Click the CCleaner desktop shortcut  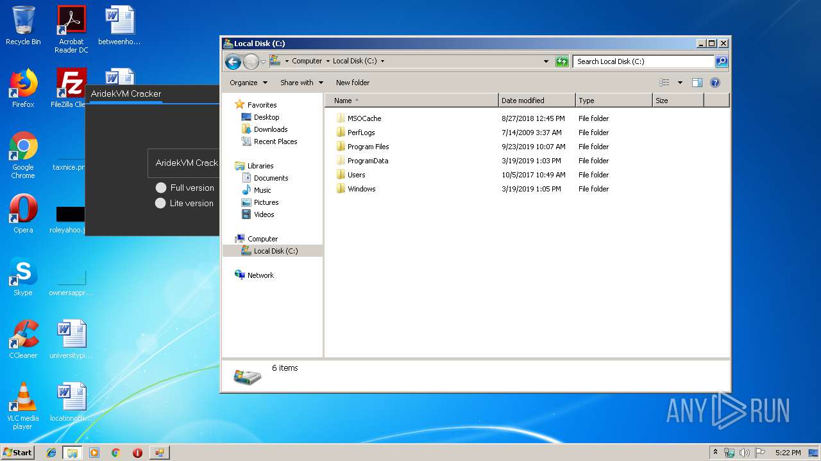click(x=23, y=340)
